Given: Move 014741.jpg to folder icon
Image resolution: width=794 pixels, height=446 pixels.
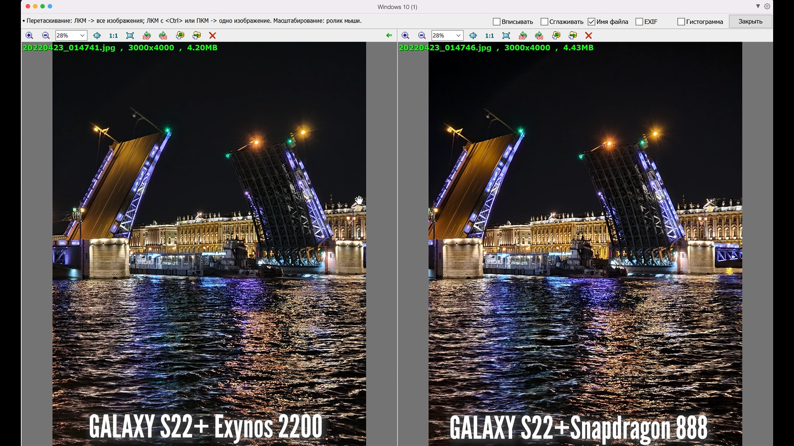Looking at the screenshot, I should [197, 36].
